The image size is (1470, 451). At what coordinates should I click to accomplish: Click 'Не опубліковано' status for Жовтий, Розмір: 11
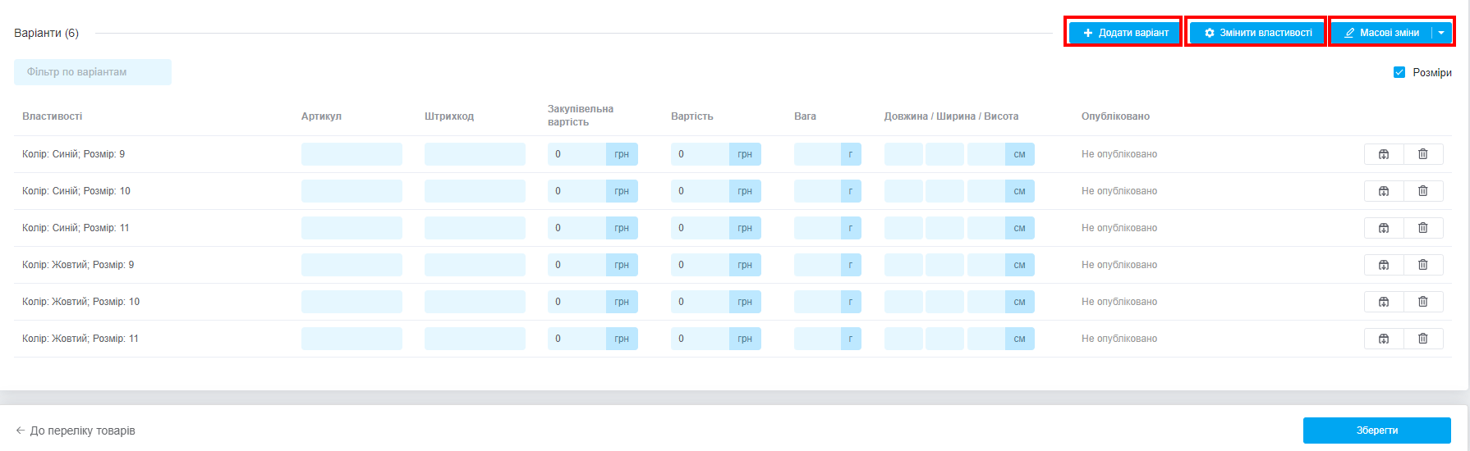1119,339
